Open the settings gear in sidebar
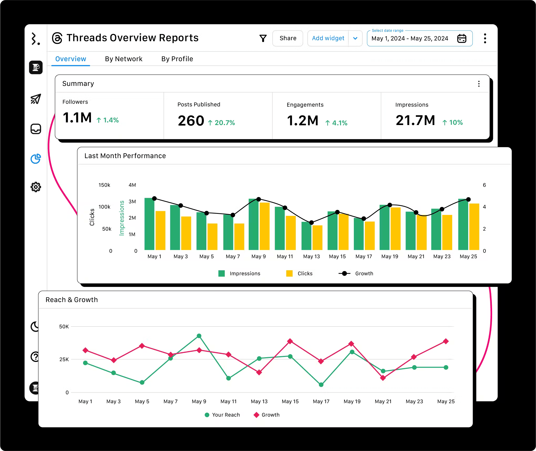 pyautogui.click(x=36, y=187)
